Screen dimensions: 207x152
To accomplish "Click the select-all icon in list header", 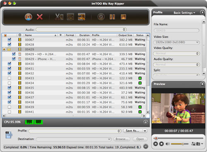I will tap(5, 35).
